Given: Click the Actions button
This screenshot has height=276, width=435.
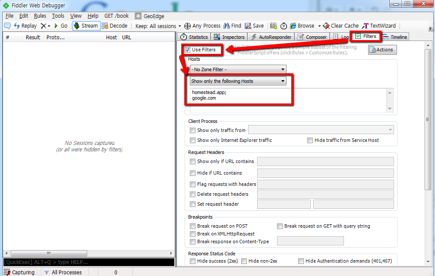Looking at the screenshot, I should coord(382,50).
